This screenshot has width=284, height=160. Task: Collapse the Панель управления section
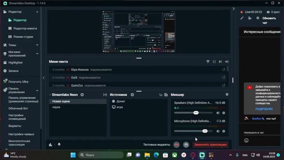[37, 91]
